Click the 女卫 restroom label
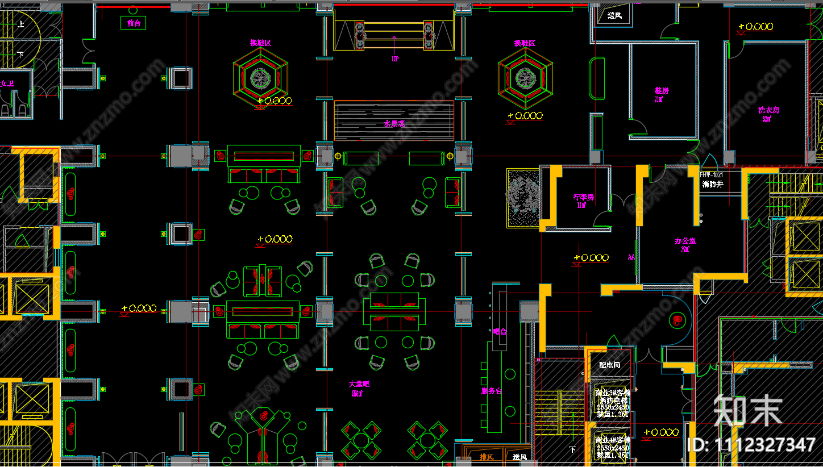The height and width of the screenshot is (467, 823). (x=7, y=84)
